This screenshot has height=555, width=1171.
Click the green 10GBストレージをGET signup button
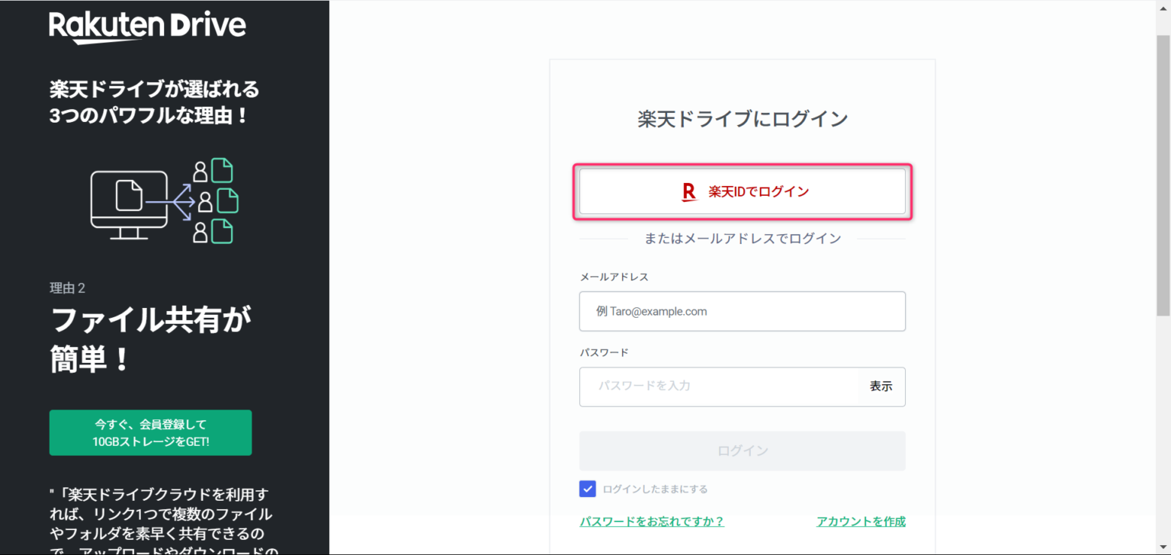pyautogui.click(x=149, y=431)
